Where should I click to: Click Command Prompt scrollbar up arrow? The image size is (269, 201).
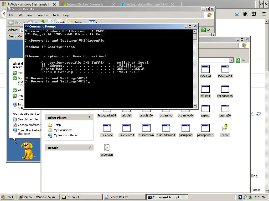(x=195, y=32)
